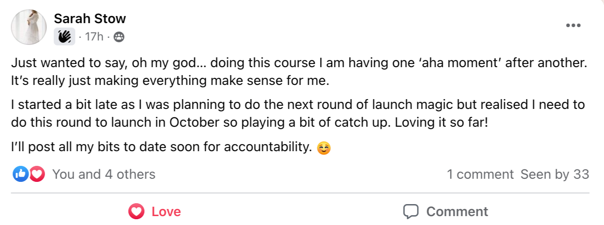Image resolution: width=604 pixels, height=225 pixels.
Task: Open the post's 17h timestamp link
Action: pos(94,37)
